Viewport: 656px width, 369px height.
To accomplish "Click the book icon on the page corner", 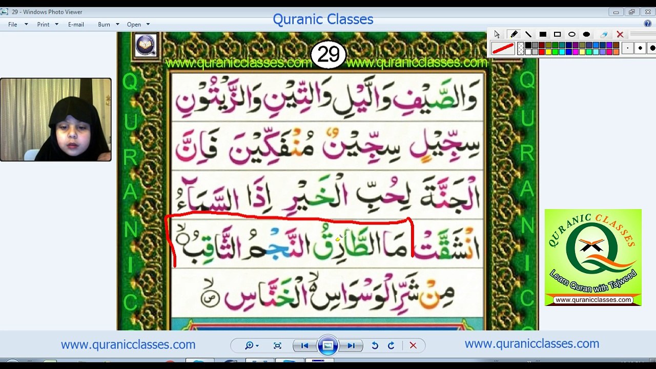I will (146, 45).
